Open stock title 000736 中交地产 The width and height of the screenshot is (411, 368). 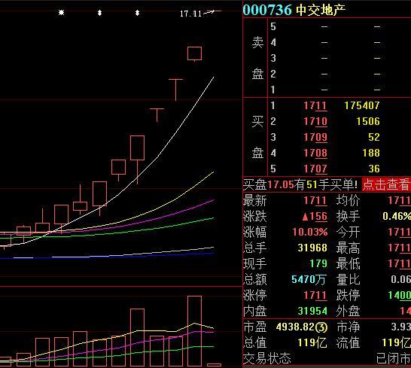(294, 10)
